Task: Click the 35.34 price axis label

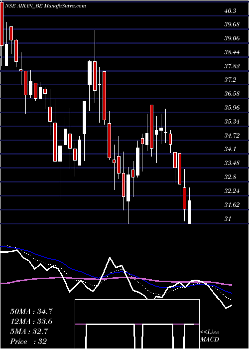Action: [232, 122]
